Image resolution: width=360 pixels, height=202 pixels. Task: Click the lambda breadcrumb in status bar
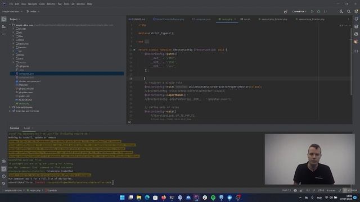tap(51, 191)
